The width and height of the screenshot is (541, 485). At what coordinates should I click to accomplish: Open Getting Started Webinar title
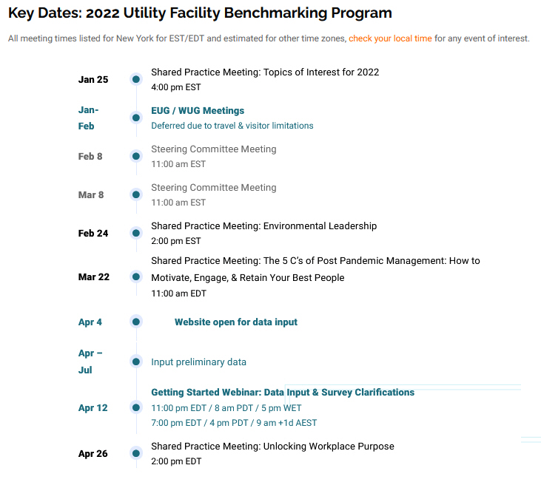coord(283,393)
